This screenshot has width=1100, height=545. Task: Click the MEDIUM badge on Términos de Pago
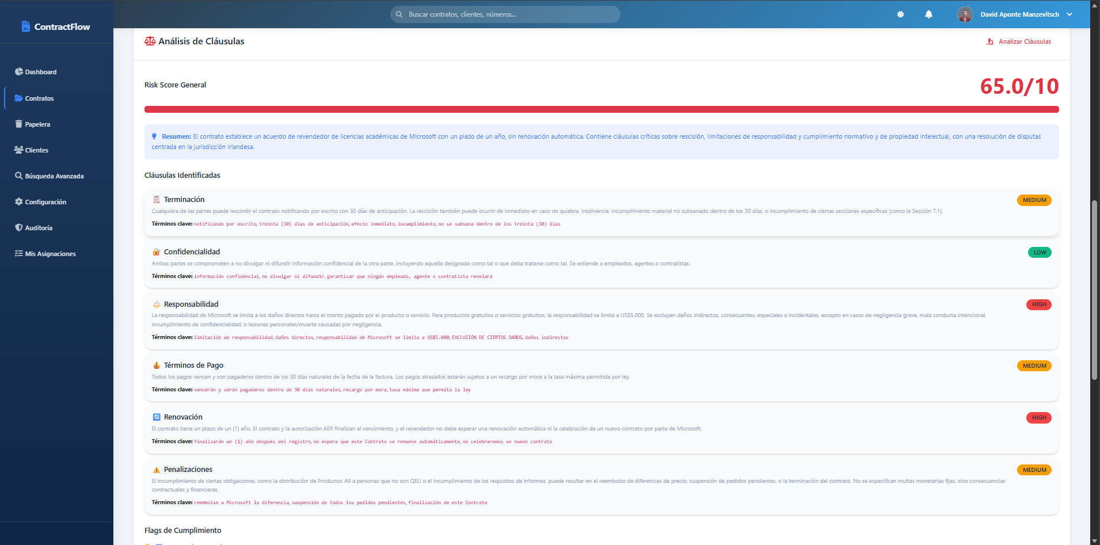tap(1034, 366)
